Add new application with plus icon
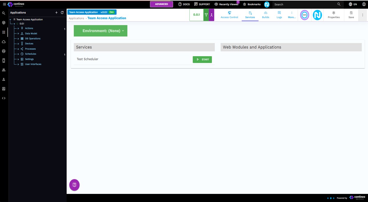This screenshot has width=368, height=202. (56, 13)
